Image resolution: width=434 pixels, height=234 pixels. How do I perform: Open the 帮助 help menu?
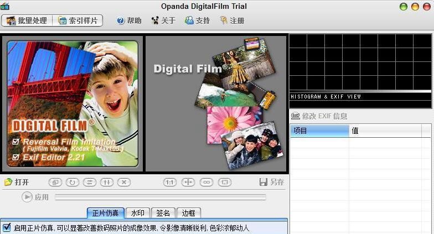(129, 20)
